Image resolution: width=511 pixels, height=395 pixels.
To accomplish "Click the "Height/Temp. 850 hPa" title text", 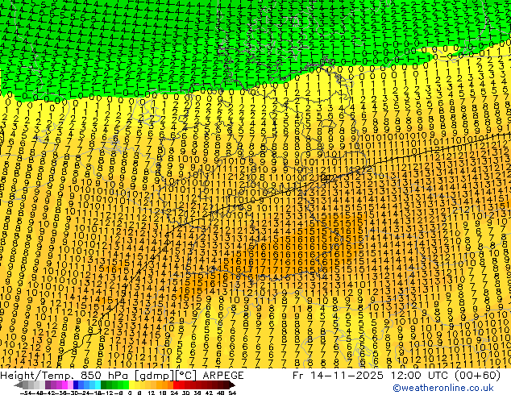I will tap(64, 376).
